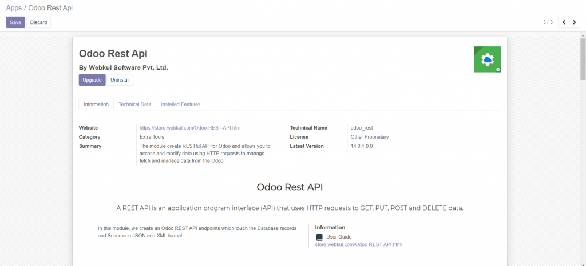Click the Category value Extra Tools
Image resolution: width=586 pixels, height=266 pixels.
click(152, 137)
